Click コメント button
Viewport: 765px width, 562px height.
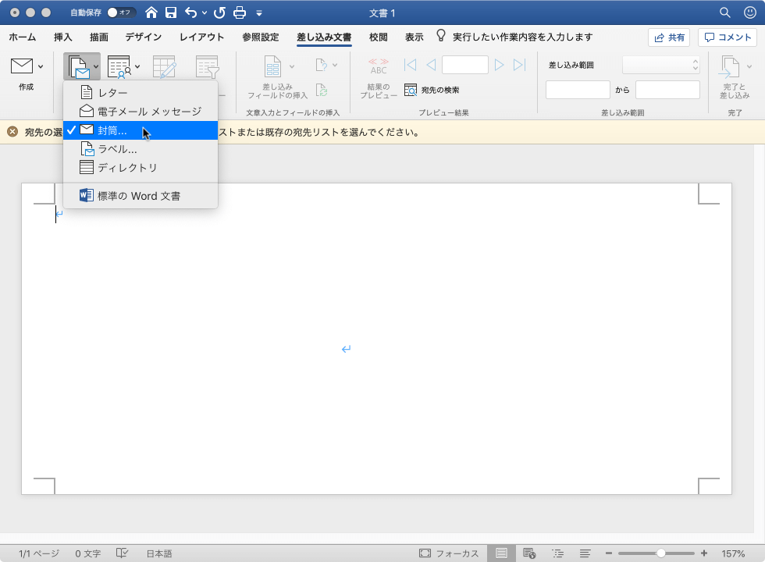728,37
